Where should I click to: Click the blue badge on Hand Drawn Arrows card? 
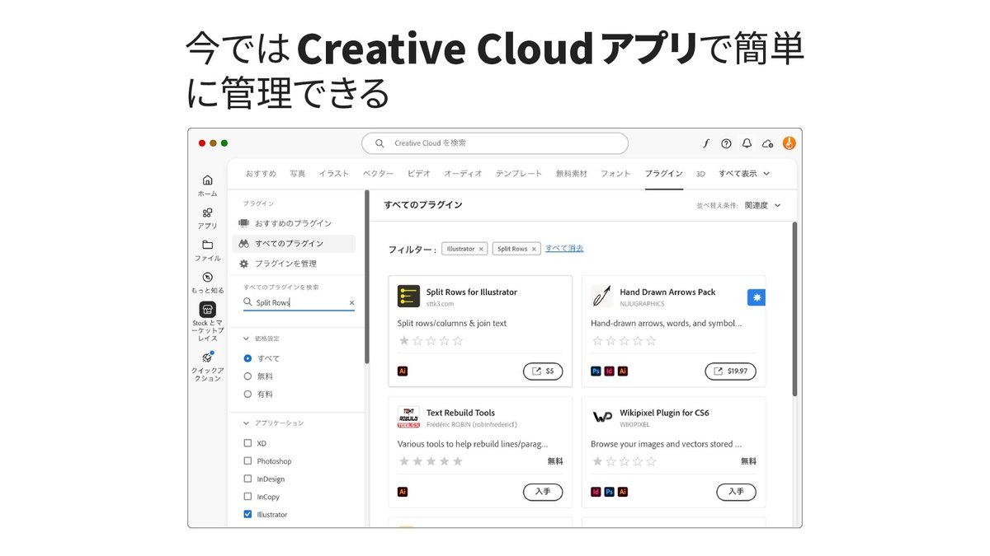pyautogui.click(x=756, y=297)
